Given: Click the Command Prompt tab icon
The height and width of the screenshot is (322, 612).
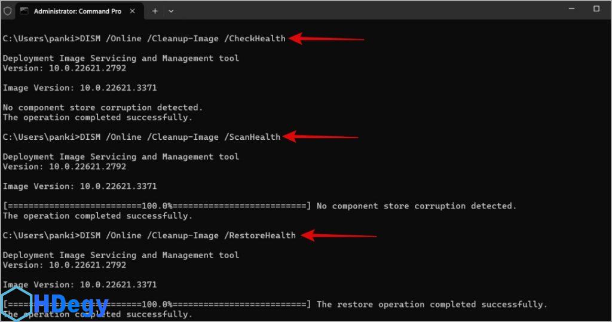Looking at the screenshot, I should tap(24, 11).
